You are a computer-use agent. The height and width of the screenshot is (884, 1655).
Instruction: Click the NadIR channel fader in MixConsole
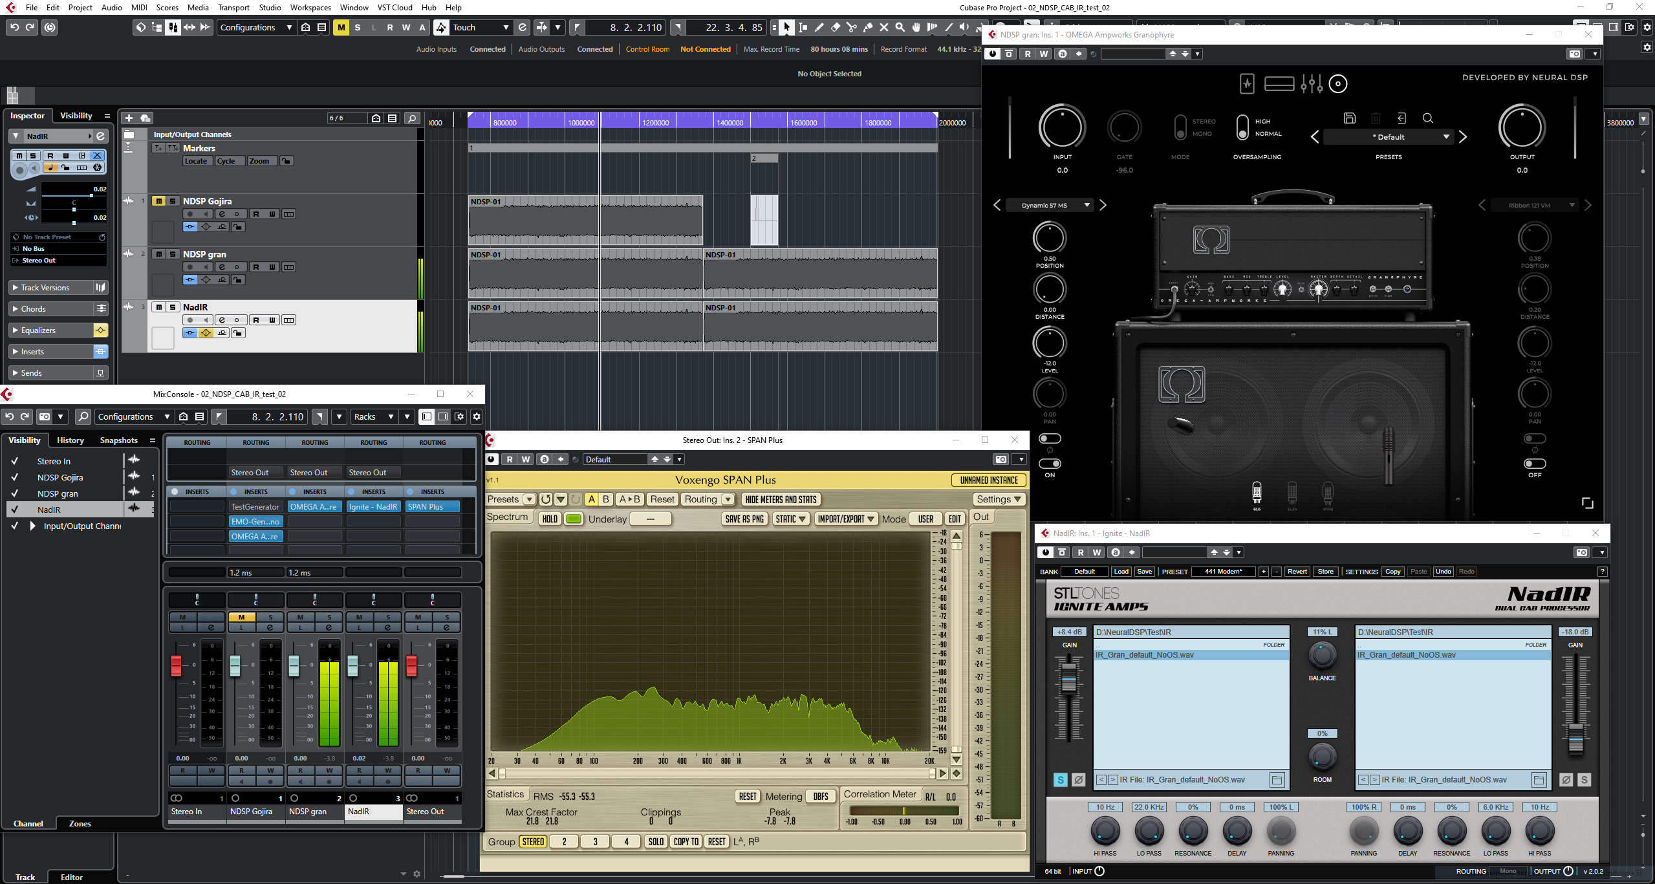point(352,665)
